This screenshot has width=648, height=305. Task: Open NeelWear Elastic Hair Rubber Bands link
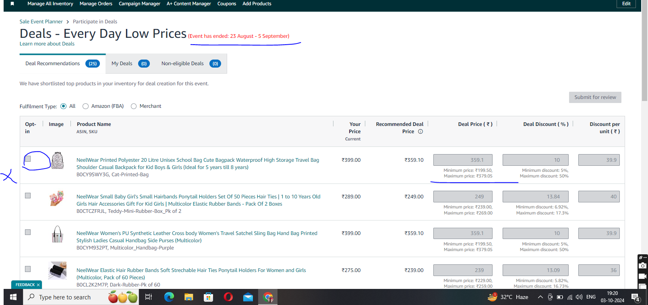pyautogui.click(x=191, y=274)
